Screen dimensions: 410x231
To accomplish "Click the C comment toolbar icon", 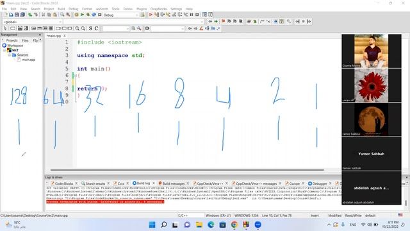I will click(96, 28).
